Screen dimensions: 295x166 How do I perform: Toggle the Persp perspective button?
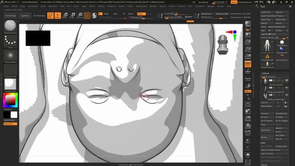click(x=248, y=64)
